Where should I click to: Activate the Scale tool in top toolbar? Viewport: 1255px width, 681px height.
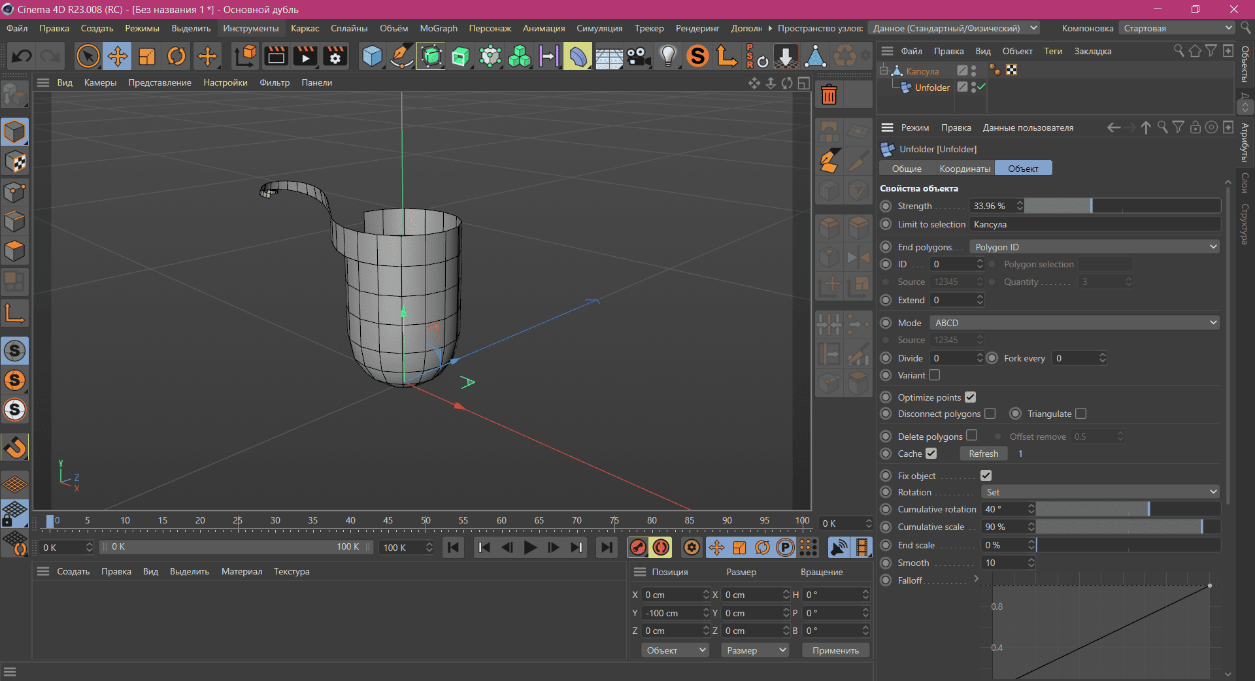point(147,56)
